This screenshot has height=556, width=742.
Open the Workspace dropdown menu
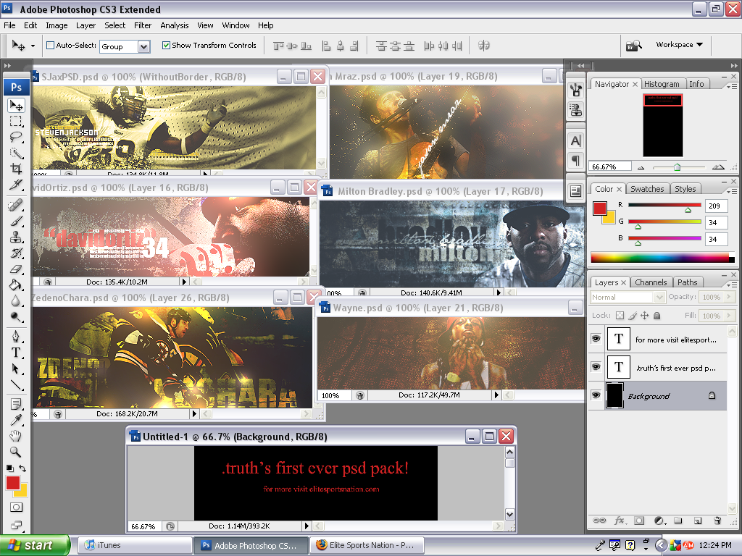pos(679,44)
